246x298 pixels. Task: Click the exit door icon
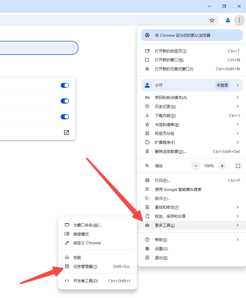click(147, 257)
